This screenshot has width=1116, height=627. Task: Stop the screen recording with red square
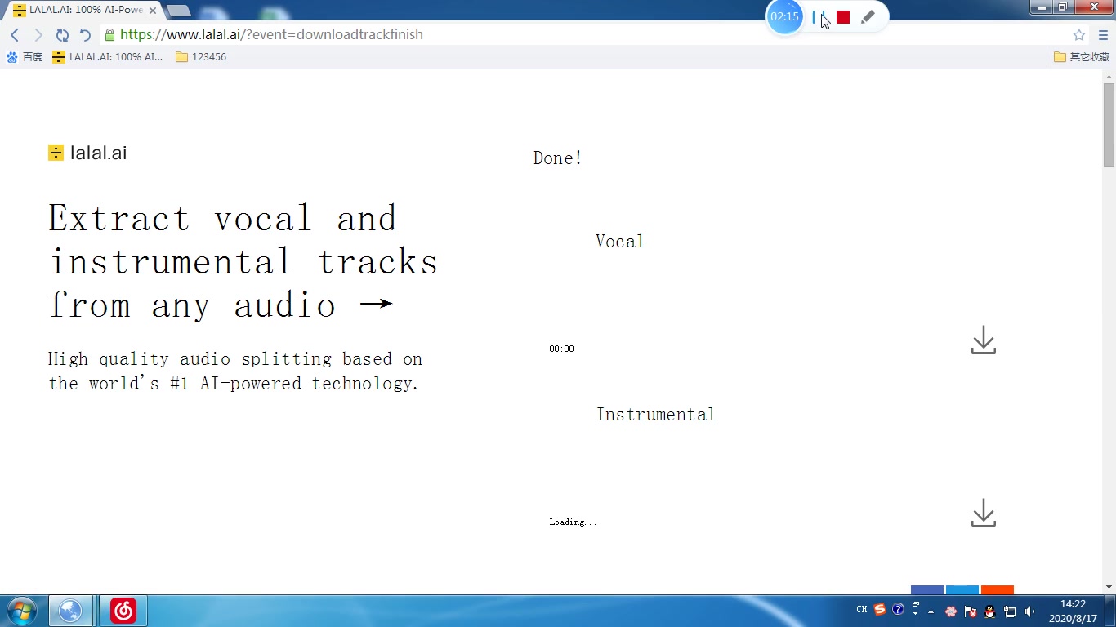[x=843, y=17]
